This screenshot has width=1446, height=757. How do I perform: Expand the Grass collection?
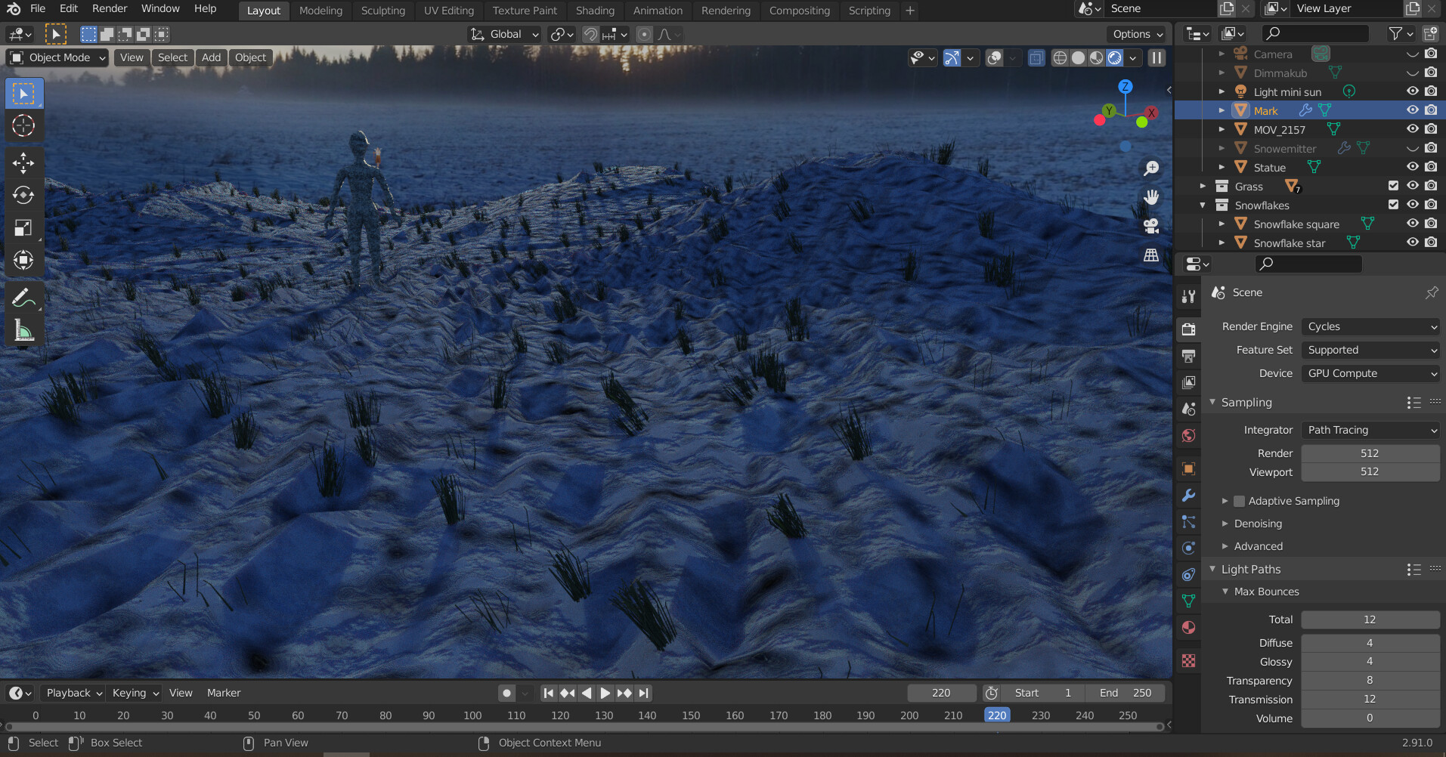coord(1203,186)
